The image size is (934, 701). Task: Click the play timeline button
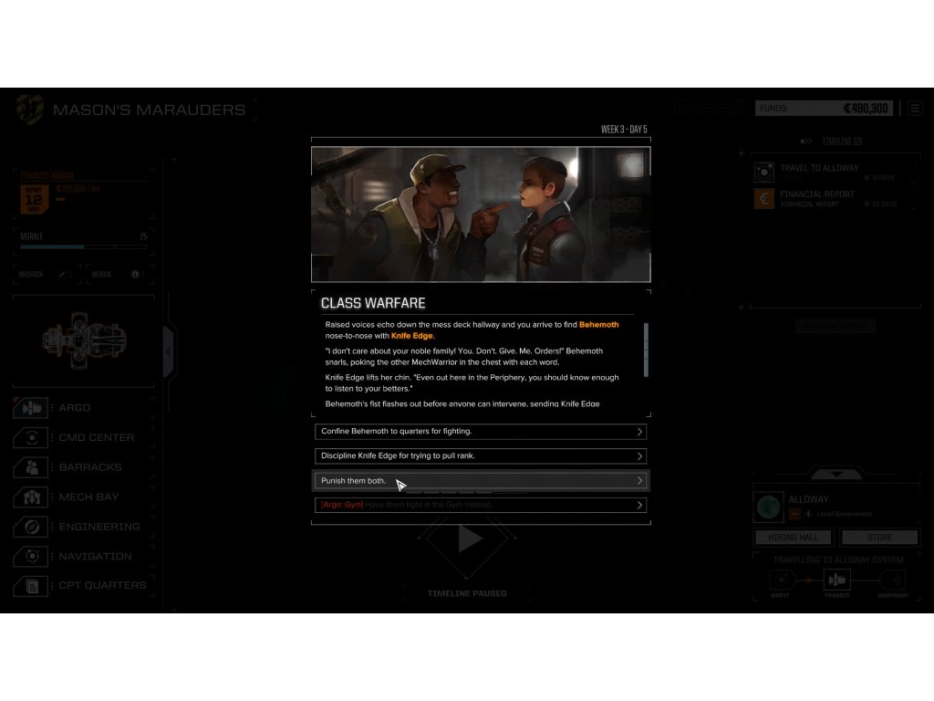(x=468, y=539)
